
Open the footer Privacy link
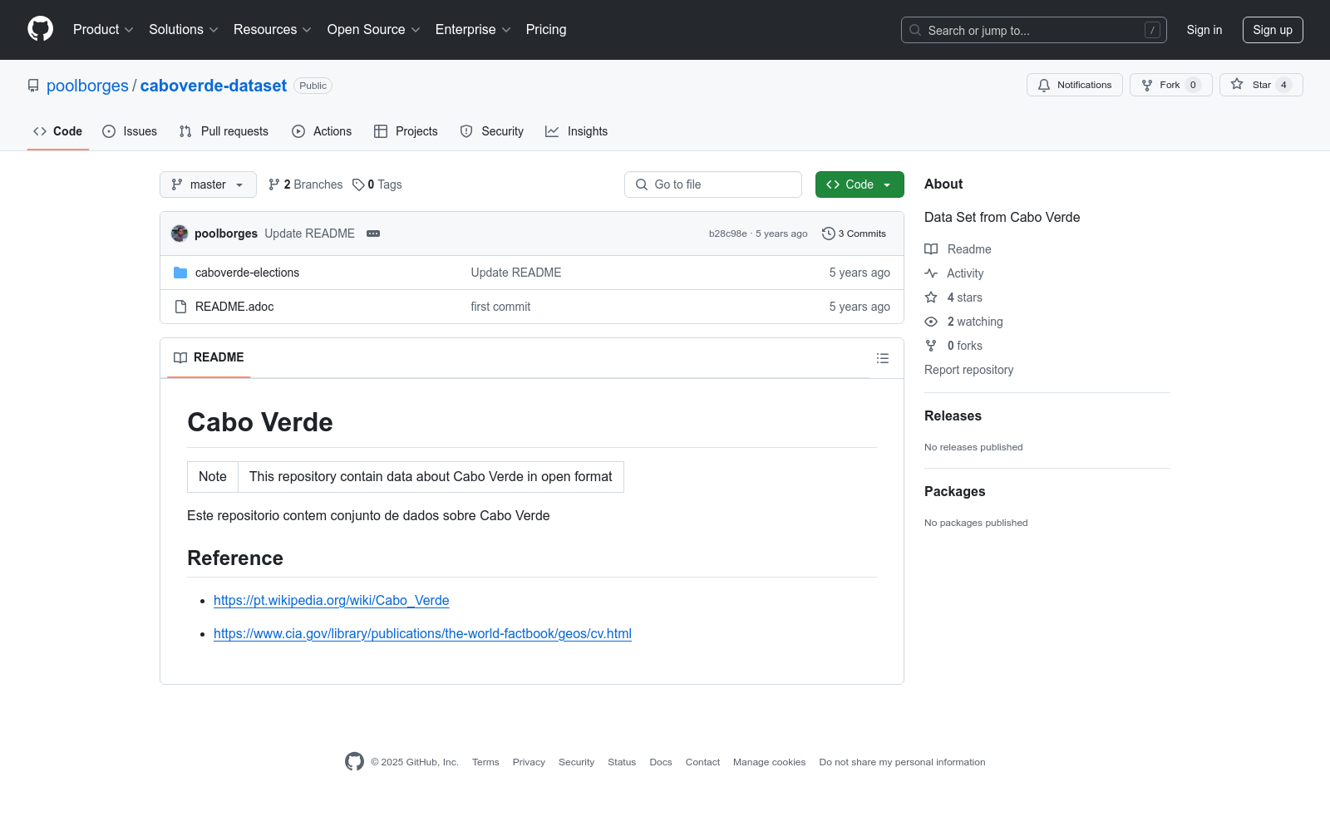click(x=529, y=762)
